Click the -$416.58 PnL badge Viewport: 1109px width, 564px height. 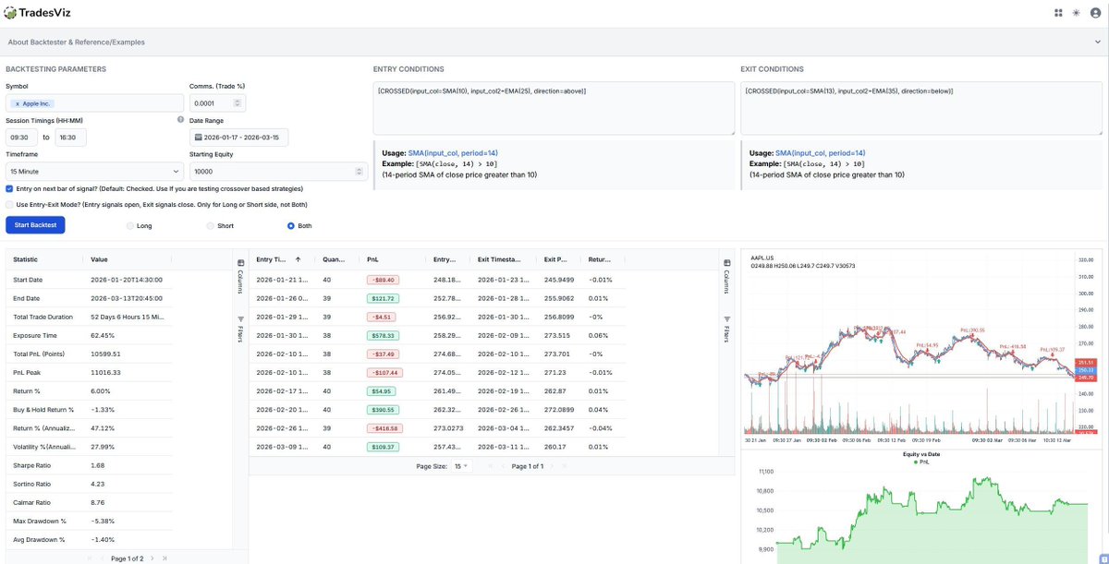click(x=383, y=428)
